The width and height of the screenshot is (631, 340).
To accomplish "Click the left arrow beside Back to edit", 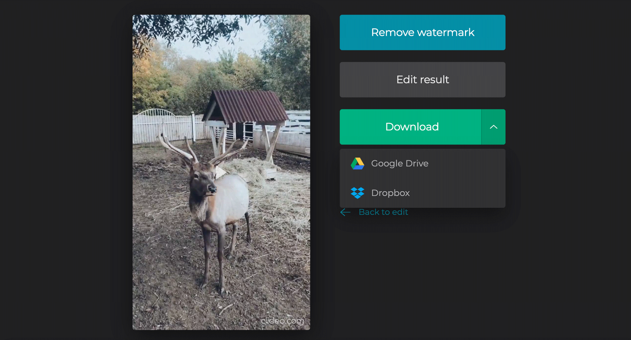I will (345, 212).
